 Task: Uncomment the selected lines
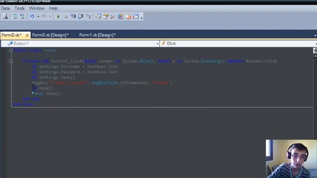click(22, 16)
